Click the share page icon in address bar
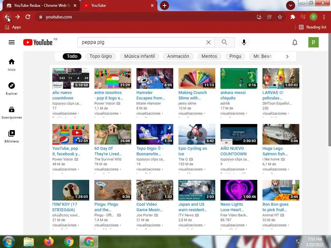Screen dimensions: 331x248 (270, 17)
